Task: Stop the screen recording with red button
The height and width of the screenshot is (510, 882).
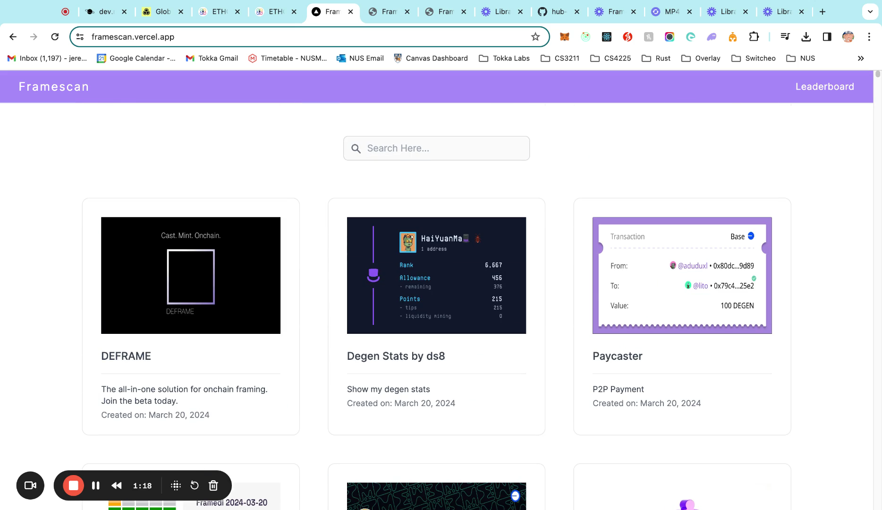Action: coord(73,485)
